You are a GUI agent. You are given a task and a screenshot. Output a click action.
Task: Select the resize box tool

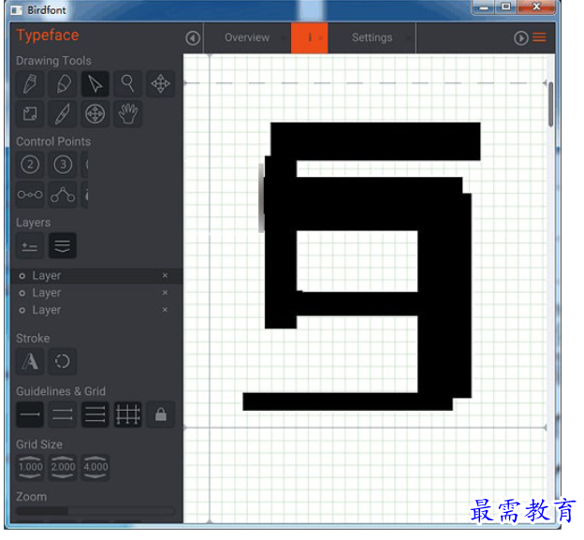click(30, 115)
